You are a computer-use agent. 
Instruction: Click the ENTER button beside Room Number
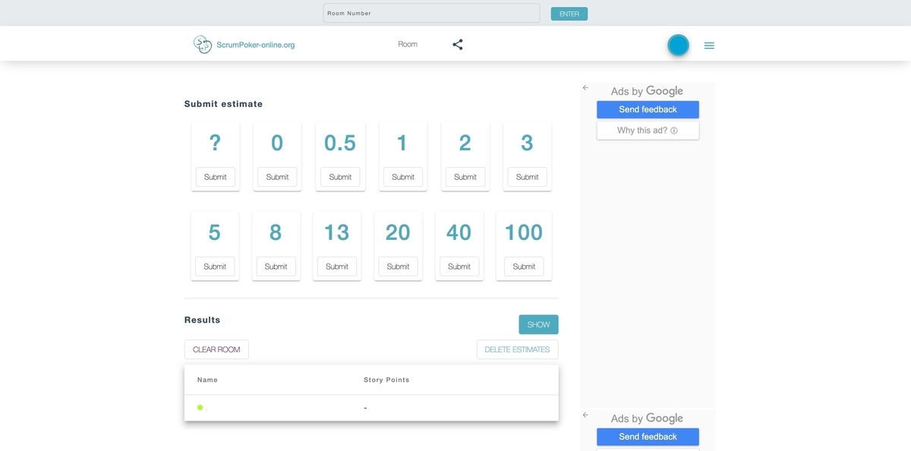tap(569, 14)
